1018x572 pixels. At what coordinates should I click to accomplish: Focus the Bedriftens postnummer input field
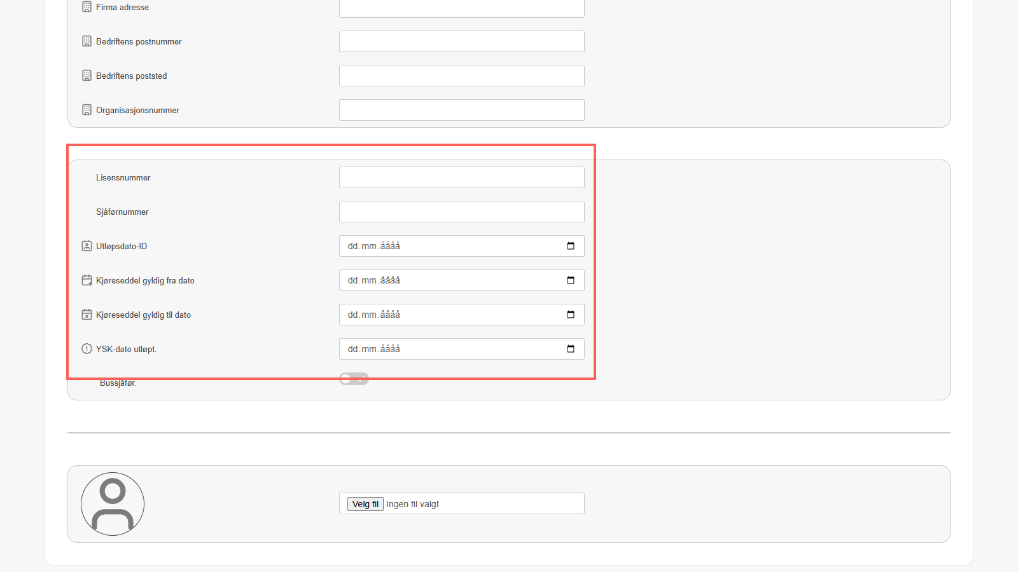coord(462,41)
